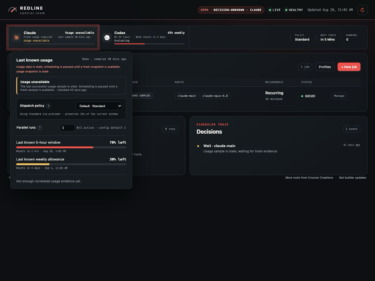The height and width of the screenshot is (281, 375).
Task: Click the green LIVE status dot
Action: [270, 10]
